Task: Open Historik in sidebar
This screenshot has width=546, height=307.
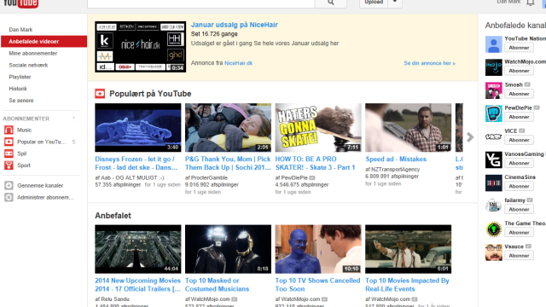Action: click(x=18, y=89)
